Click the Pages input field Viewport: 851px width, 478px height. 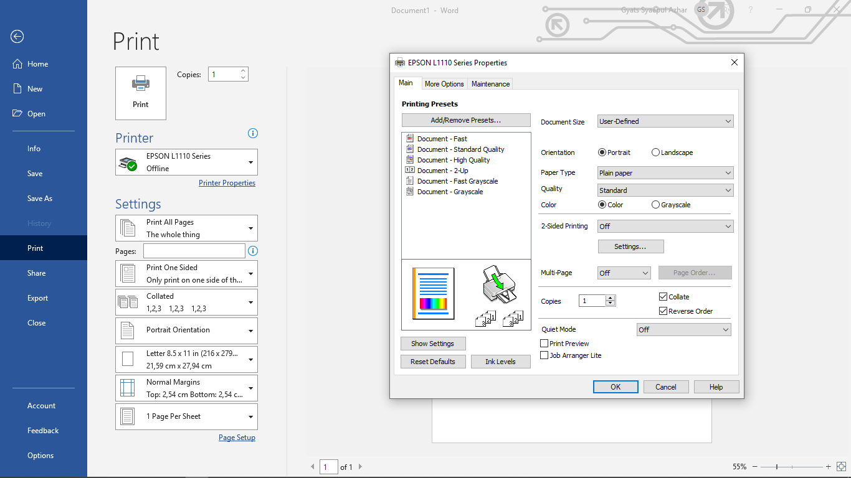tap(194, 251)
